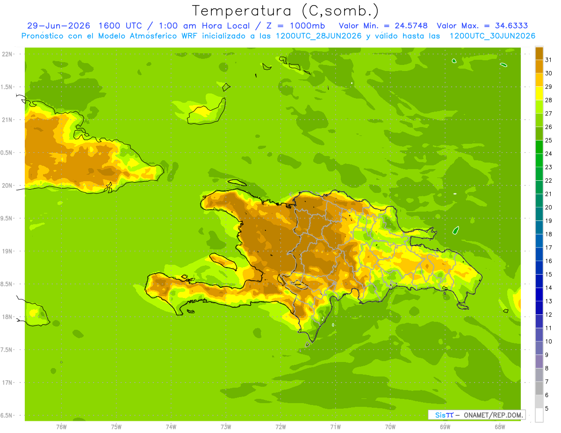Viewport: 561px width, 433px height.
Task: Click the yellow legend swatch between 28 and 29
Action: click(x=539, y=93)
